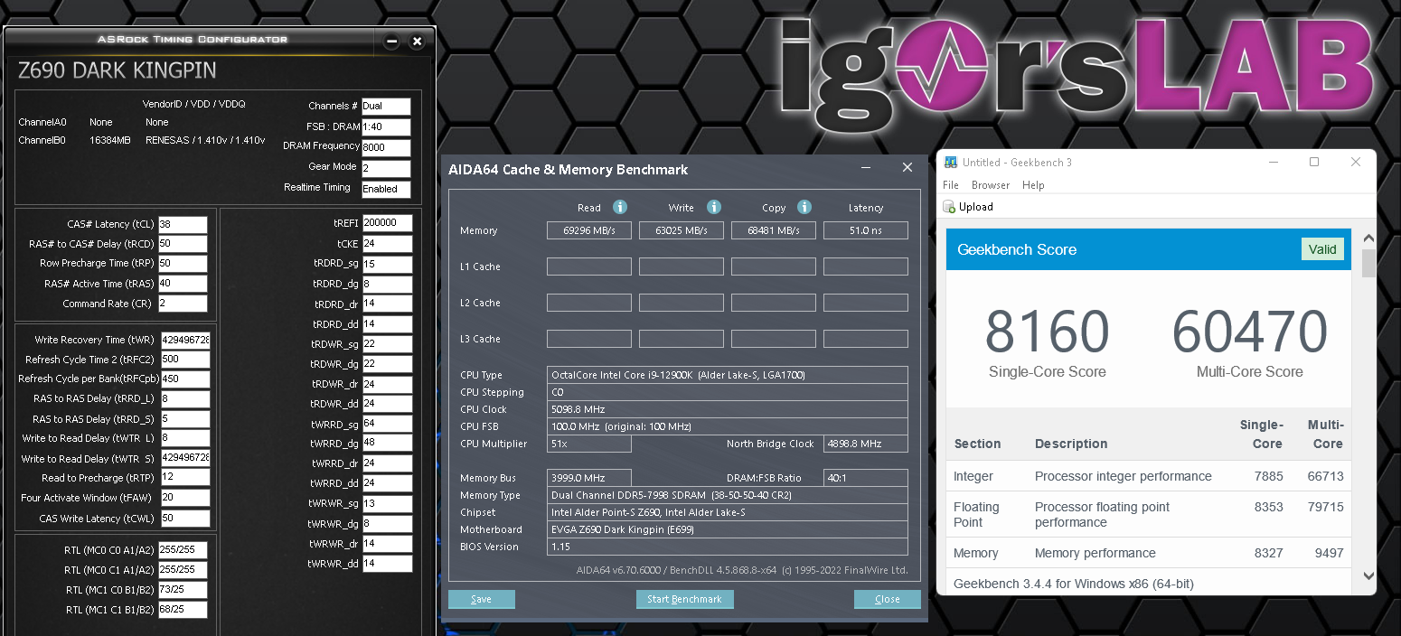This screenshot has height=636, width=1401.
Task: Click the CAS# Latency (tCL) field
Action: click(183, 224)
